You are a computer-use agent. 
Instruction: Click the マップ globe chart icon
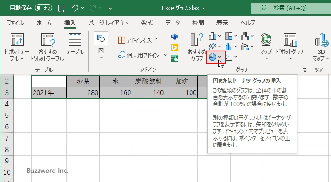266,40
